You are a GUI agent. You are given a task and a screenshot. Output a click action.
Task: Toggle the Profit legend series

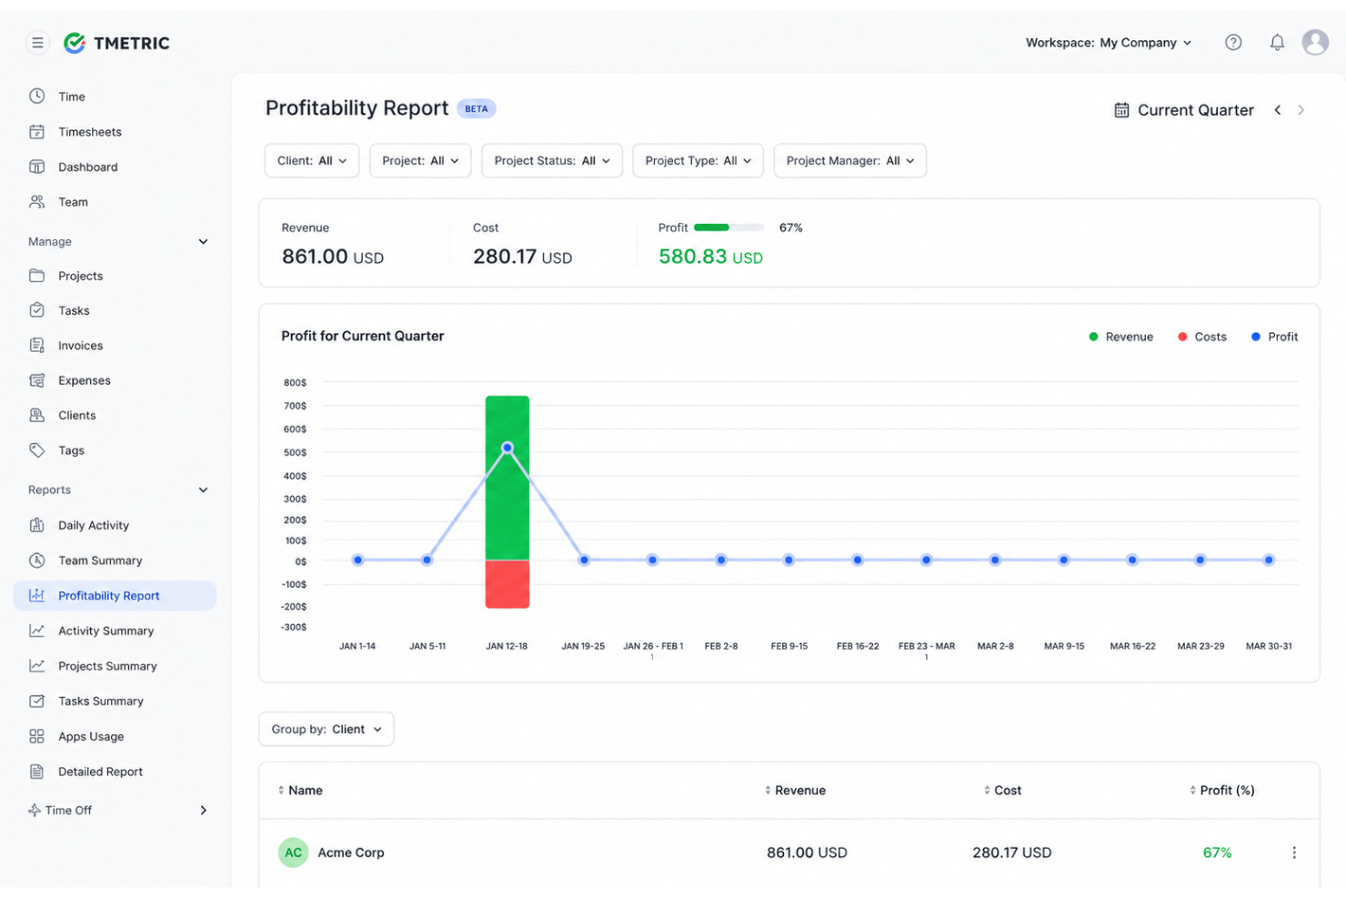coord(1274,337)
